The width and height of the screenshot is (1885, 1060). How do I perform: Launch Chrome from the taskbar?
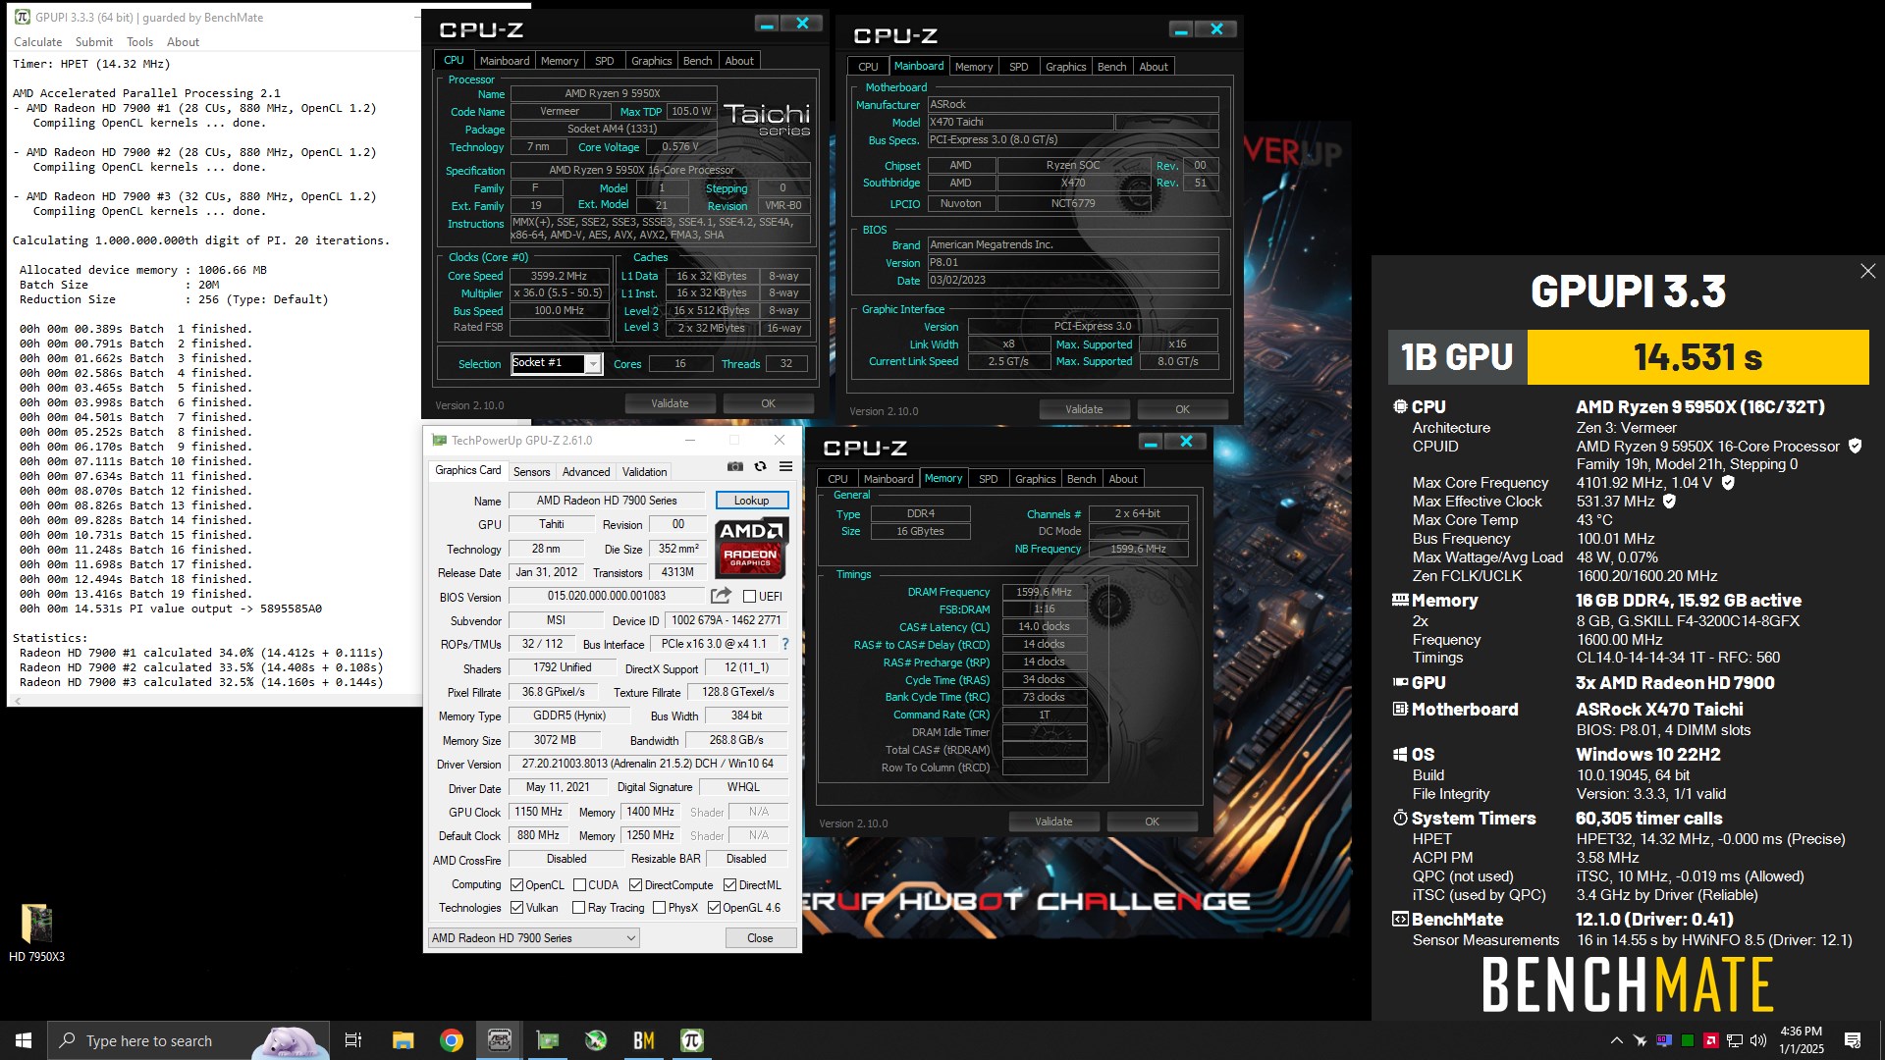[452, 1040]
